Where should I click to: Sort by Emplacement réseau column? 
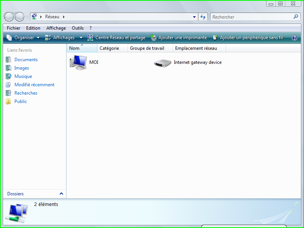point(199,48)
